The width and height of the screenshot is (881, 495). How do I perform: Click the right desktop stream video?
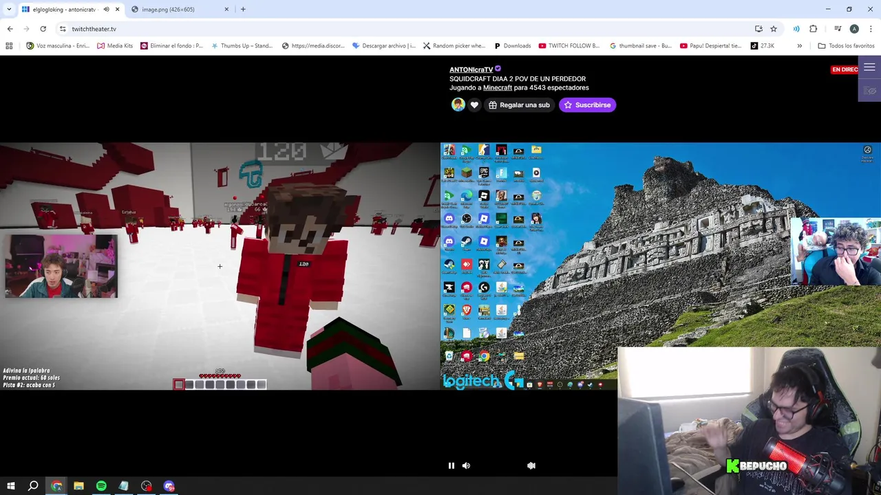(x=661, y=266)
